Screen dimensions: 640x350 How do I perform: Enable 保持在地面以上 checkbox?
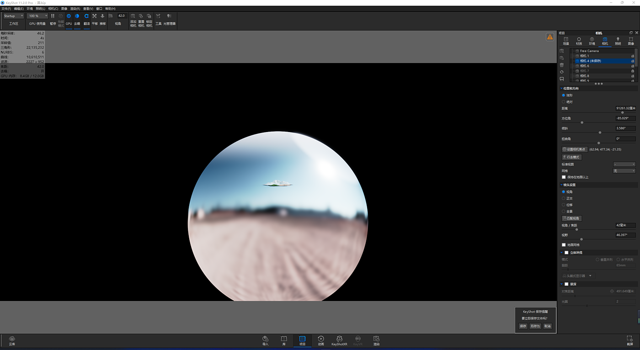tap(564, 177)
